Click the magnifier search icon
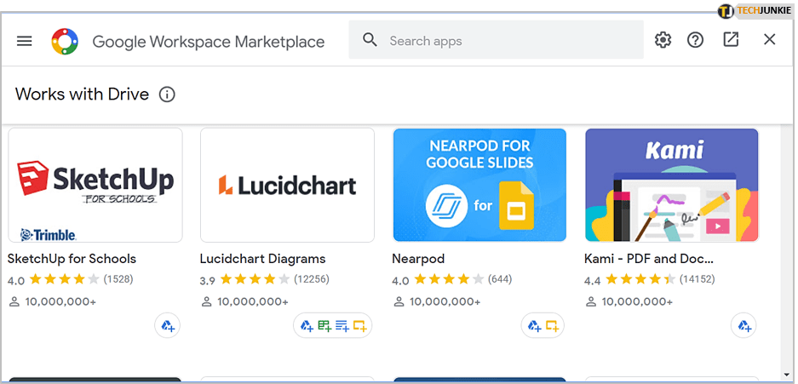Screen dimensions: 798x384 370,40
